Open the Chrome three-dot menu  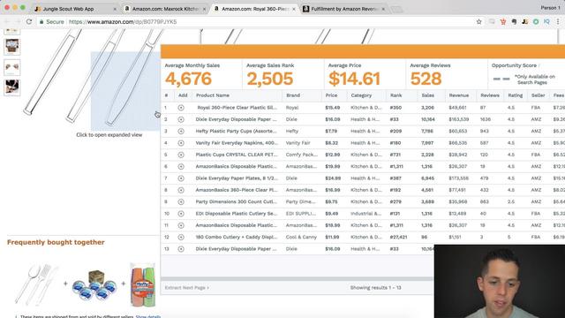(x=558, y=21)
